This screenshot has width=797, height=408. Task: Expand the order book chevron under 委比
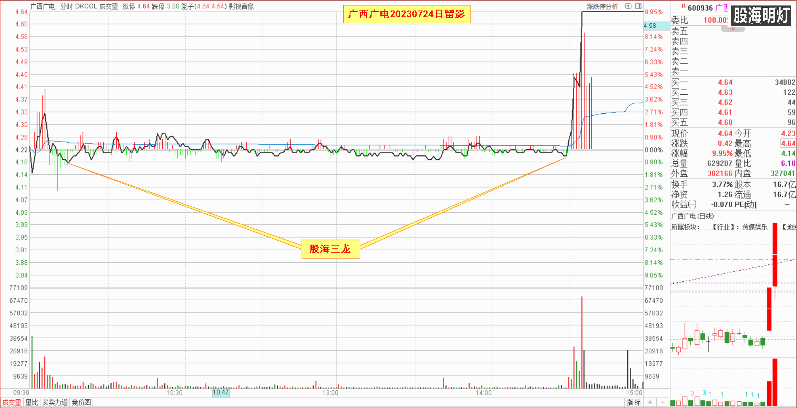pos(733,29)
